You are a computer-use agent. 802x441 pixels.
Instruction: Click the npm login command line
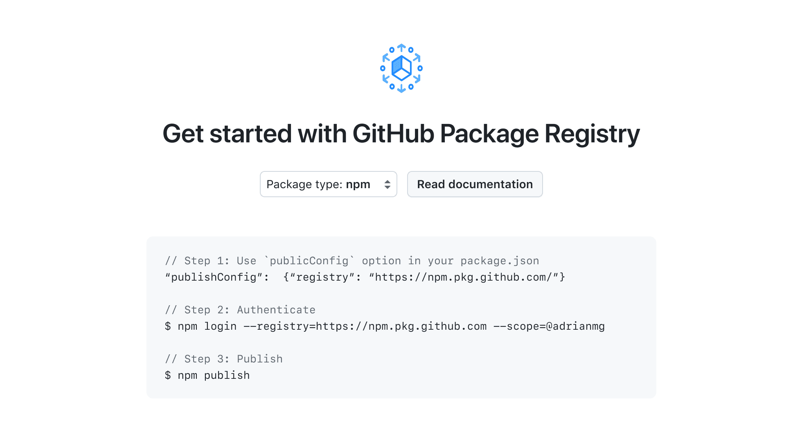tap(385, 326)
